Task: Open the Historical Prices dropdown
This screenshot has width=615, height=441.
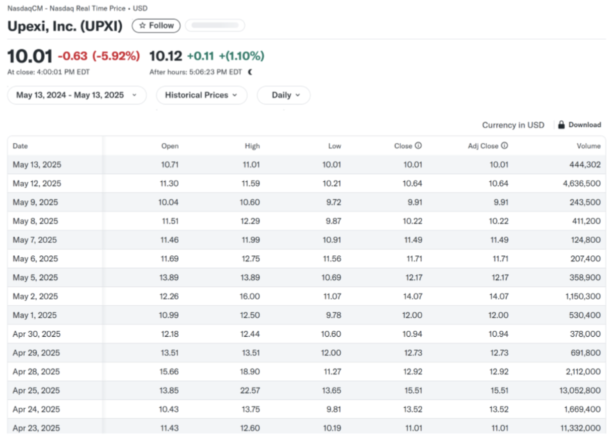Action: tap(201, 95)
